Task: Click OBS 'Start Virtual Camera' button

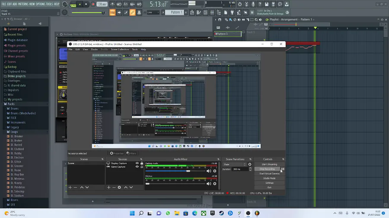Action: 269,174
